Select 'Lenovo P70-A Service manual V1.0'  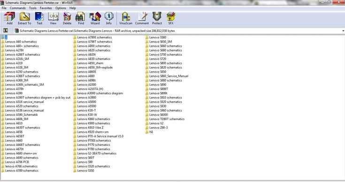click(x=99, y=136)
